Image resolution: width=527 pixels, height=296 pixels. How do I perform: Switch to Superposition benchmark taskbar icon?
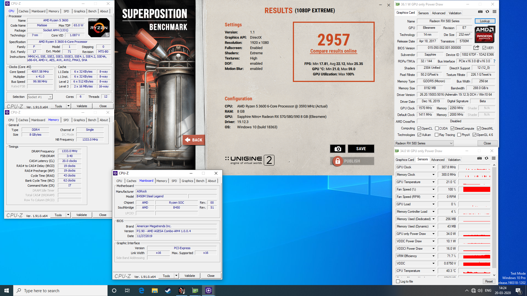coord(182,291)
